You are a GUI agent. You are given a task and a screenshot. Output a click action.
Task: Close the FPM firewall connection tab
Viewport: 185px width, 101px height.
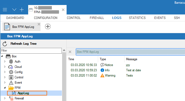63,10
